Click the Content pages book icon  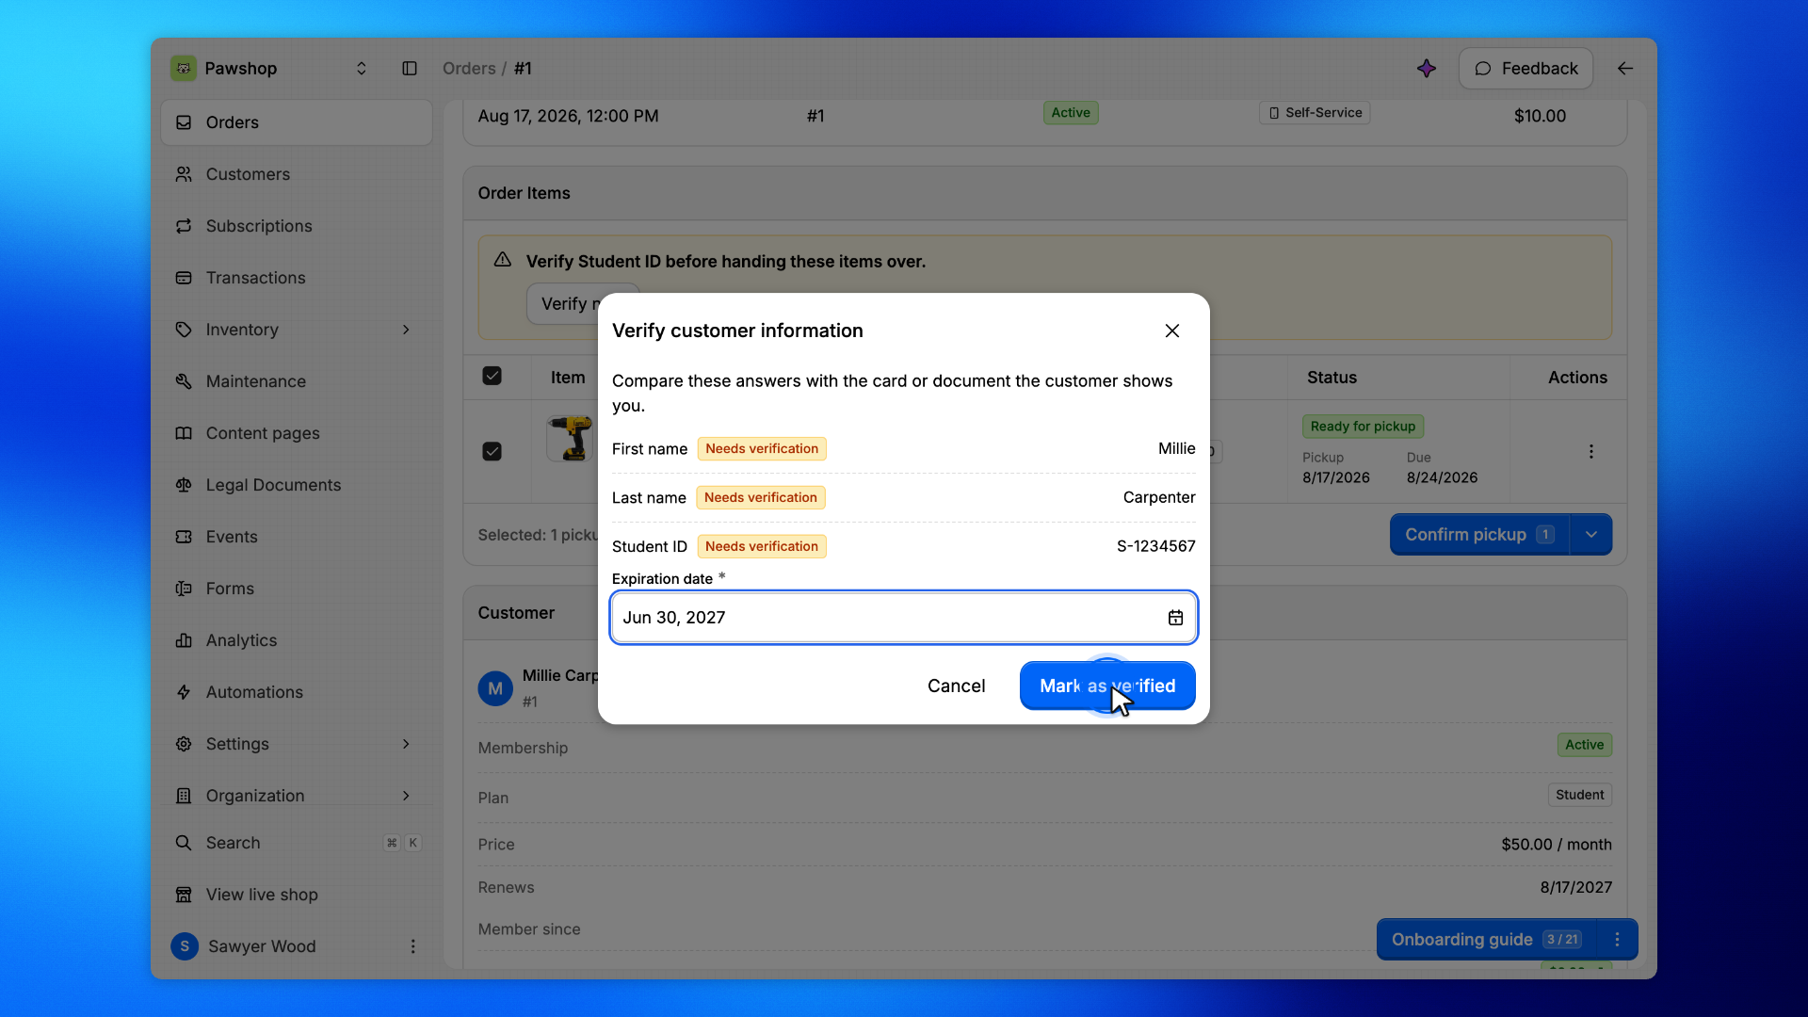(184, 433)
